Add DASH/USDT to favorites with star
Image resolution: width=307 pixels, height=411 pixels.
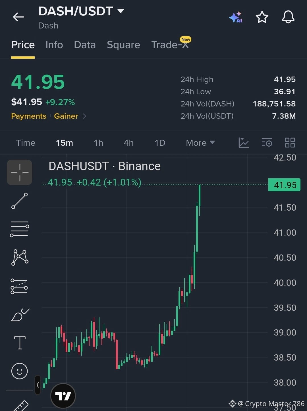pos(262,17)
